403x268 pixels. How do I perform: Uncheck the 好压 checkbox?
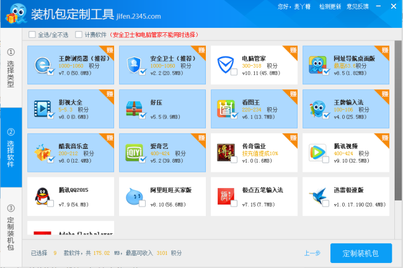coord(143,115)
